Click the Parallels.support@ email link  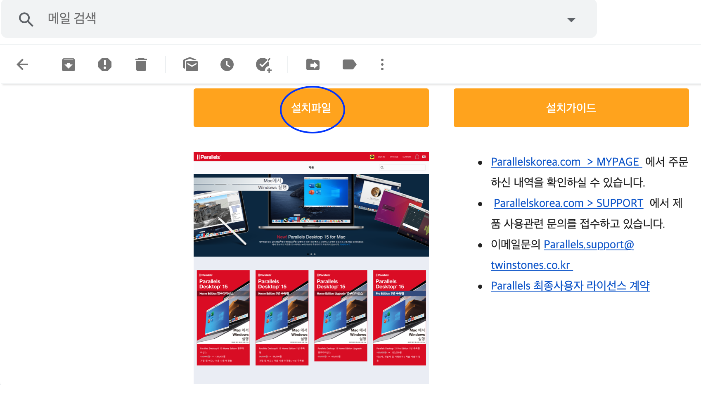[x=589, y=245]
